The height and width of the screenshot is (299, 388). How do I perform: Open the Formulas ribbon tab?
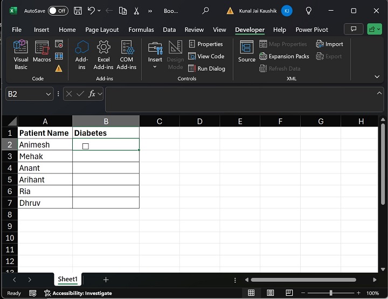tap(141, 30)
